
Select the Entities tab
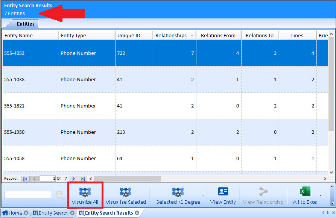[x=26, y=24]
